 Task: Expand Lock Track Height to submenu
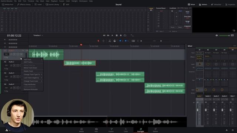pos(32,78)
